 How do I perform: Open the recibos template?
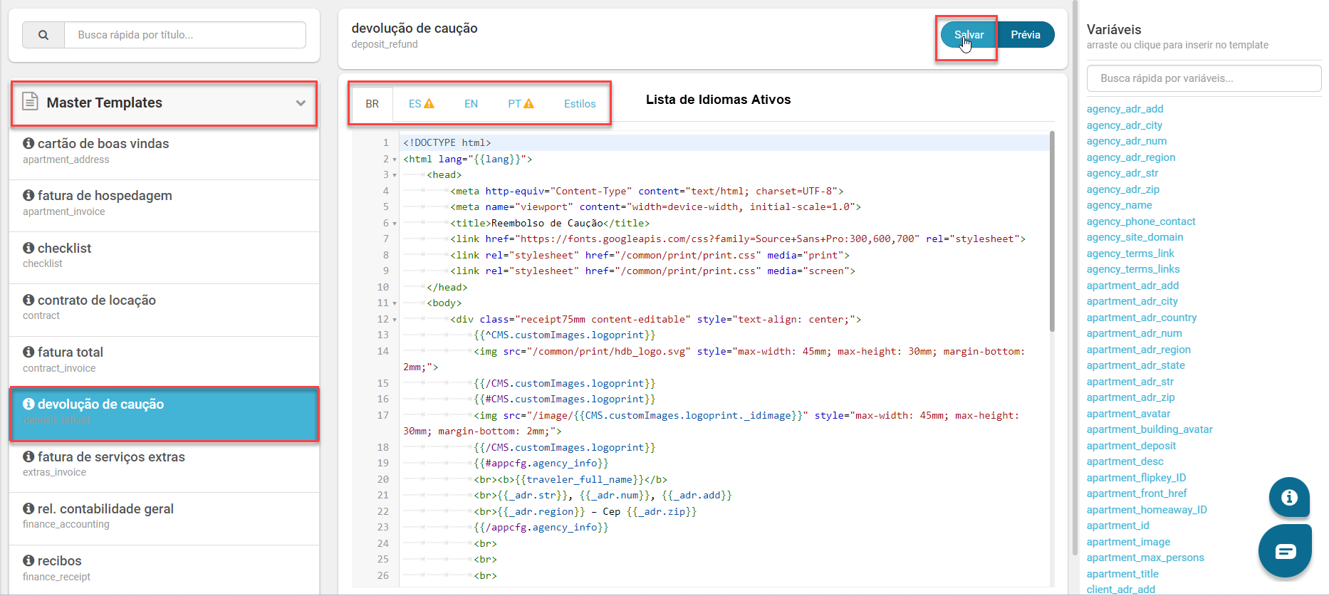pos(165,568)
